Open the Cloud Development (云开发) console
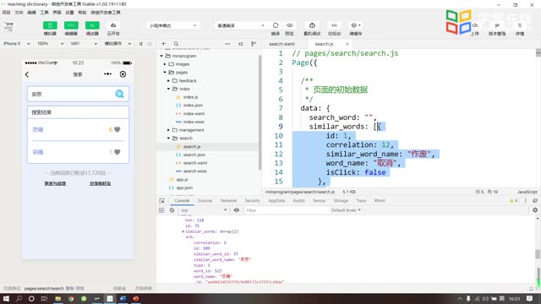This screenshot has width=541, height=304. [113, 25]
